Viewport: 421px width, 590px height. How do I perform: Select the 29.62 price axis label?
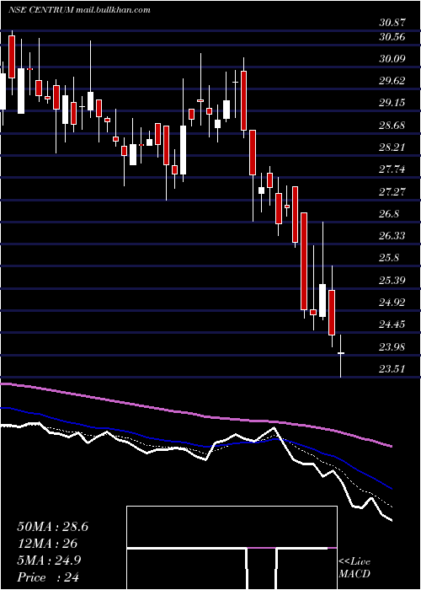click(392, 81)
